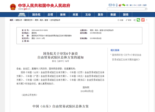Open the 总理 navigation menu
155x112 pixels.
50,15
